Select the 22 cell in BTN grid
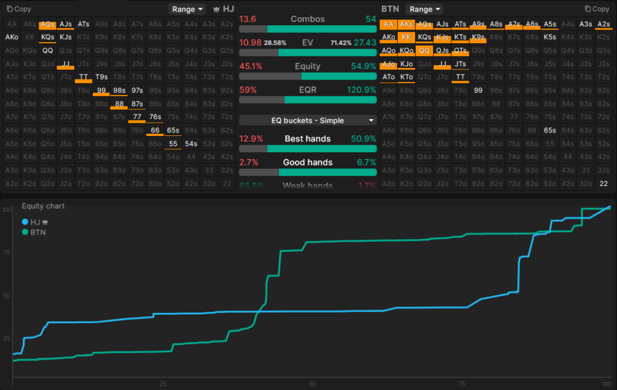The image size is (617, 390). click(604, 184)
